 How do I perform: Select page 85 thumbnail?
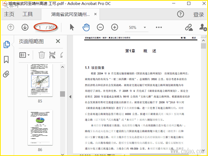[40, 80]
